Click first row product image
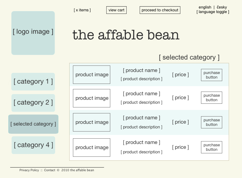 click(x=92, y=75)
